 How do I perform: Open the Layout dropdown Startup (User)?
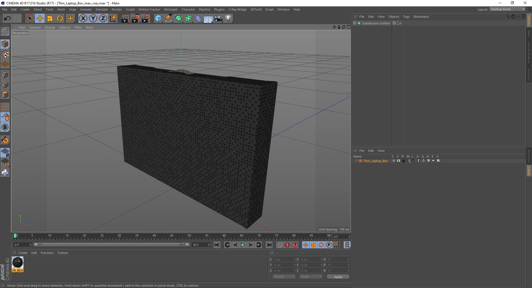click(x=507, y=9)
